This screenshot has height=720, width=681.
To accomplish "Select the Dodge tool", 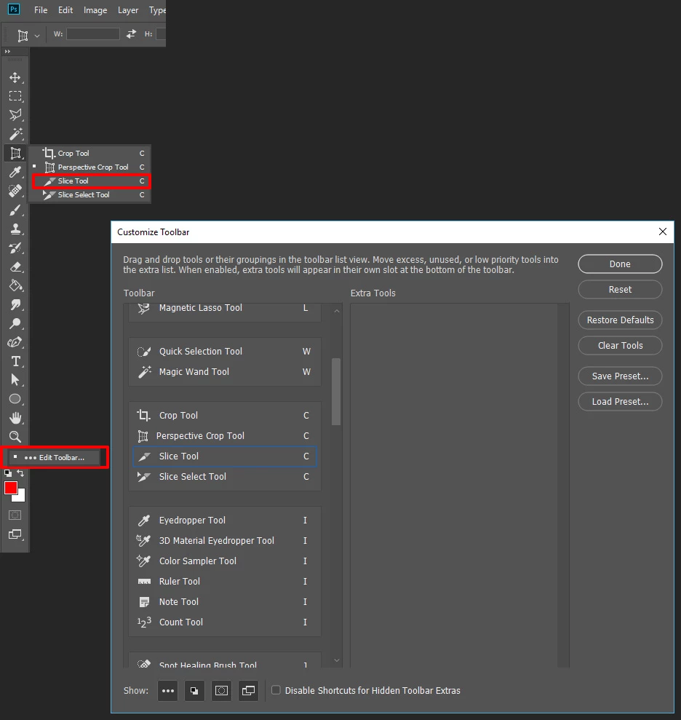I will coord(15,323).
